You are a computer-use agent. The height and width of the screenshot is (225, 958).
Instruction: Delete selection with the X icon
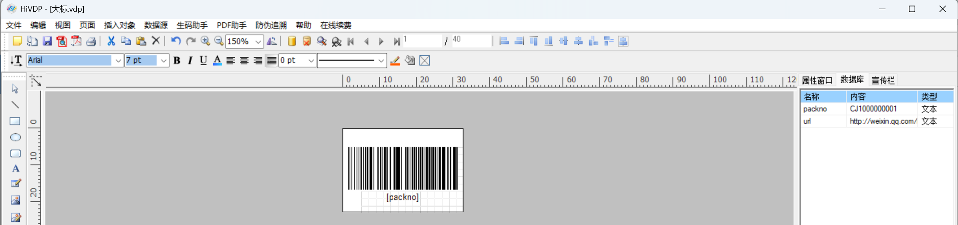coord(156,41)
